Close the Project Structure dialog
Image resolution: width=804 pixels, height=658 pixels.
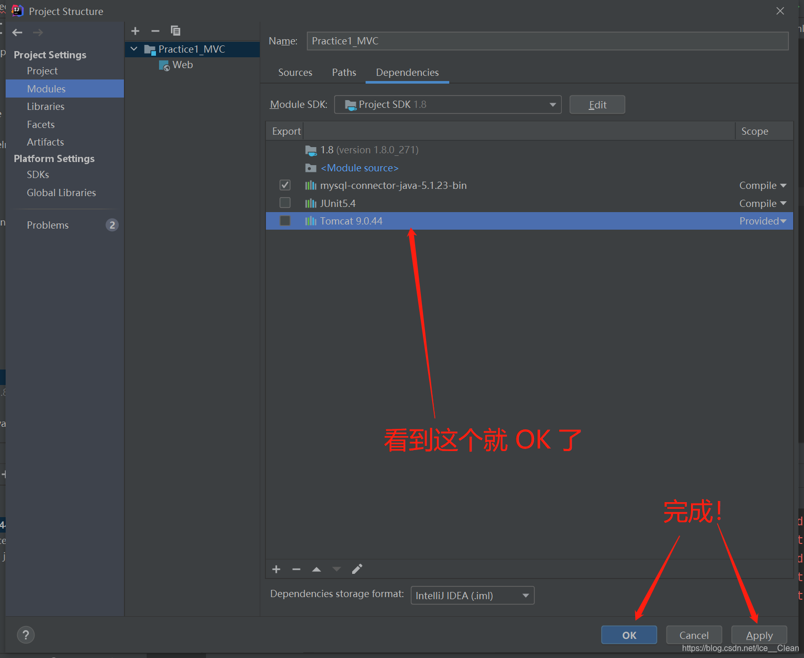coord(780,11)
